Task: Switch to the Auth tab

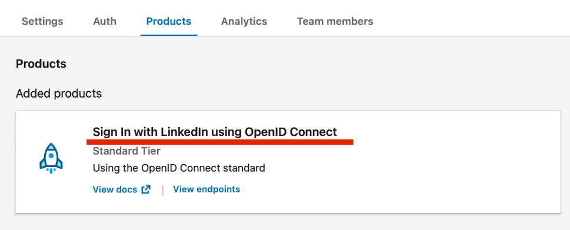Action: [105, 21]
